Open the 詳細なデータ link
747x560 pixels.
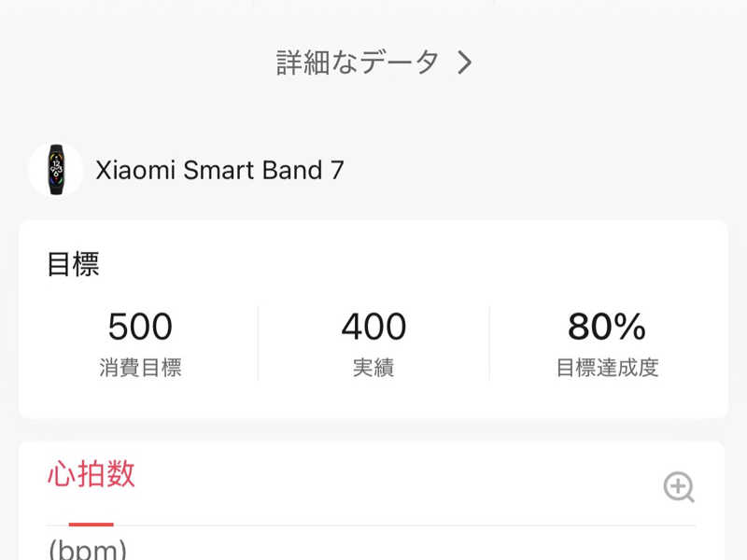coord(358,63)
